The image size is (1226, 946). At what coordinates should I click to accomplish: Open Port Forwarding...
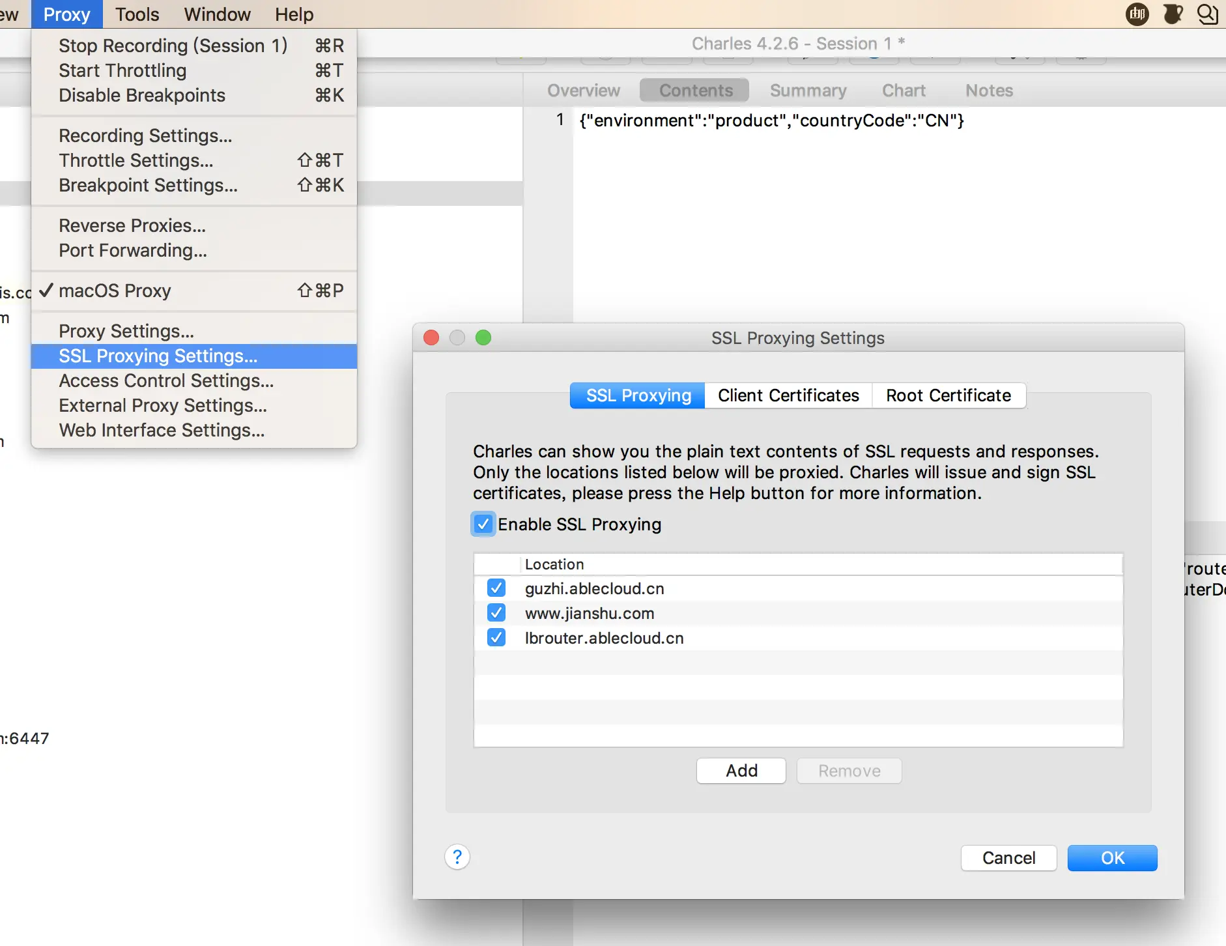(194, 250)
